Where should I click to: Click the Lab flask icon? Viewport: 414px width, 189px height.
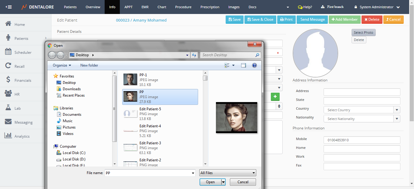(x=8, y=108)
